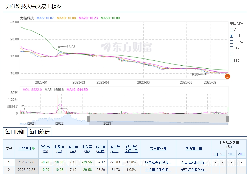Click right handle of timeline range selector

(x=227, y=119)
